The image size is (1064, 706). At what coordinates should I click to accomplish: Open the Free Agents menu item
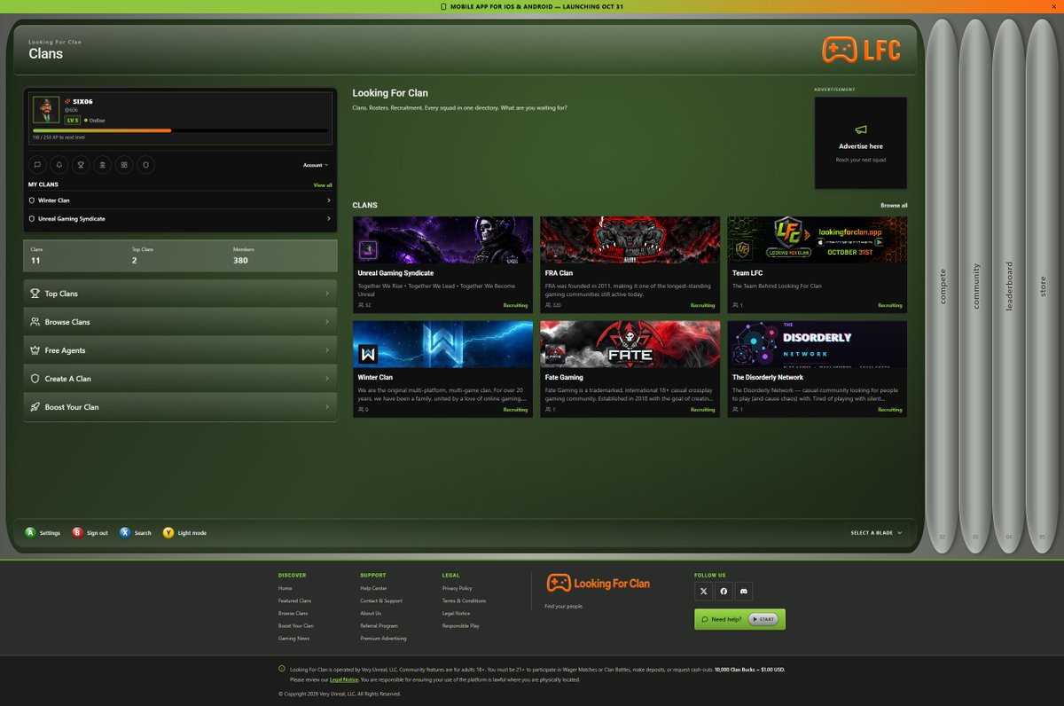tap(180, 350)
